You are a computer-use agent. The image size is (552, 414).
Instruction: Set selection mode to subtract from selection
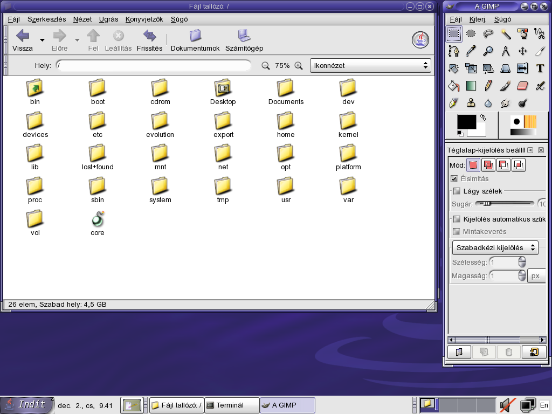pyautogui.click(x=503, y=165)
